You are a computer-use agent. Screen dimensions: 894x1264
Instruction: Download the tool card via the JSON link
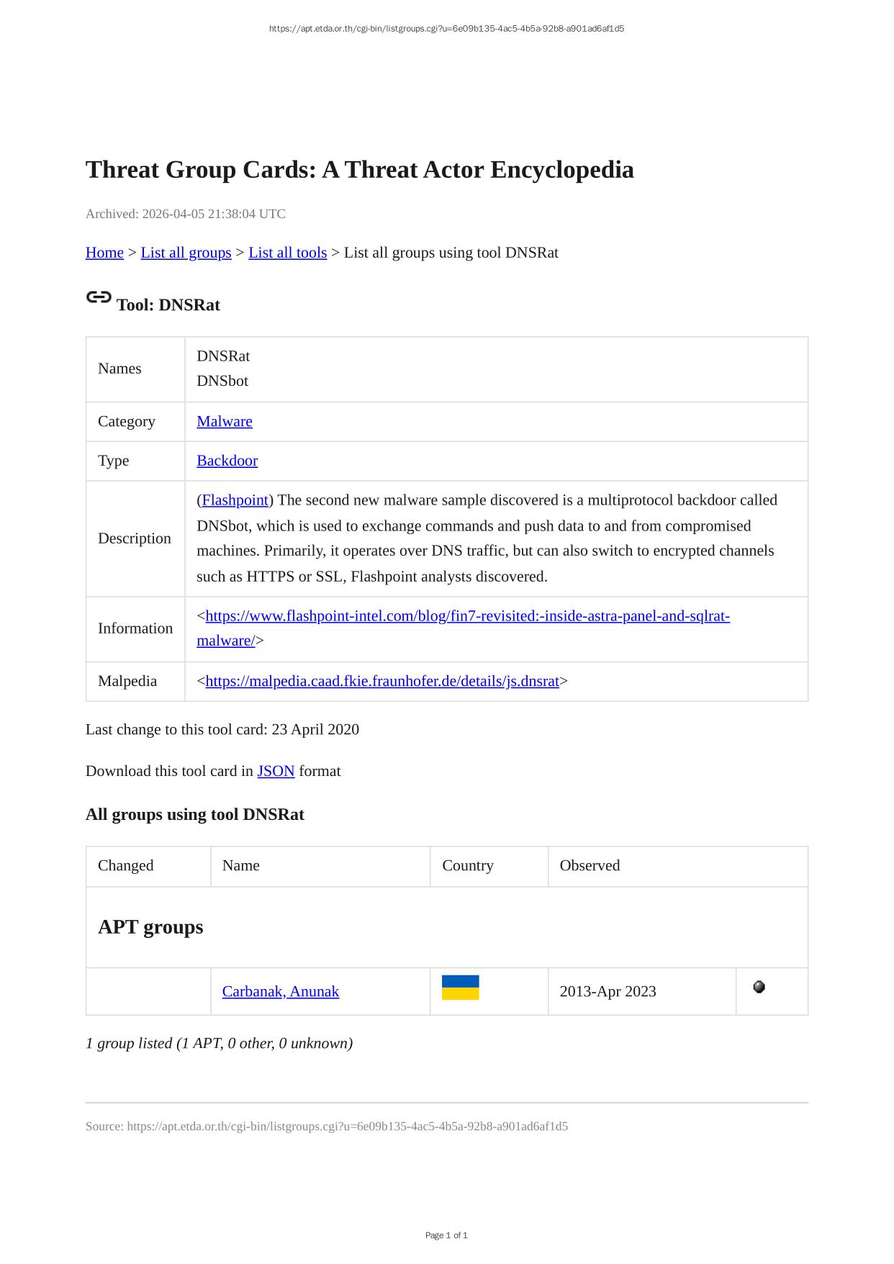click(276, 771)
